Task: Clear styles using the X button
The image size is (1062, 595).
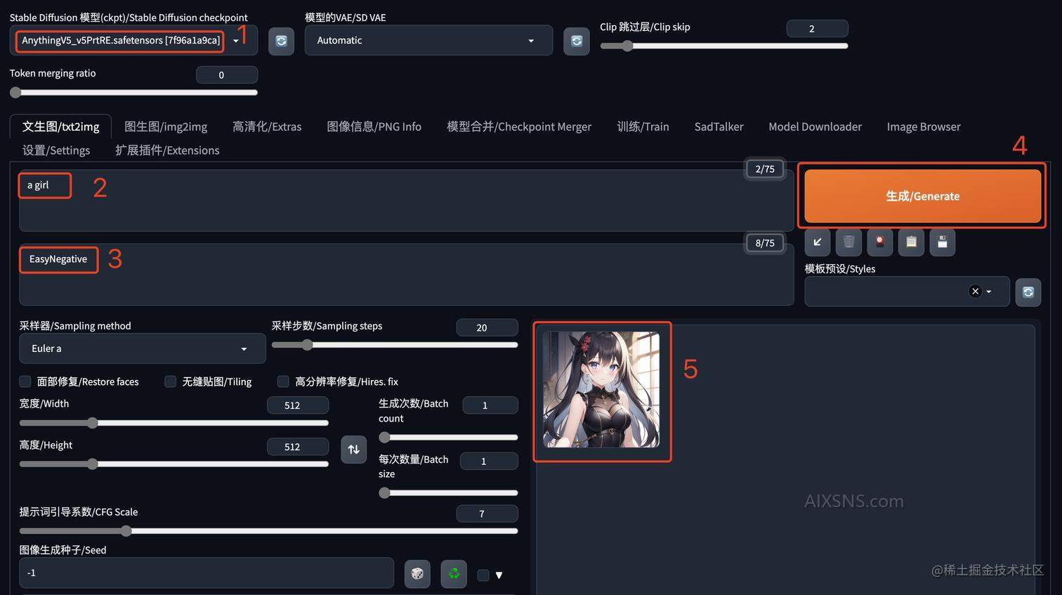Action: (x=975, y=291)
